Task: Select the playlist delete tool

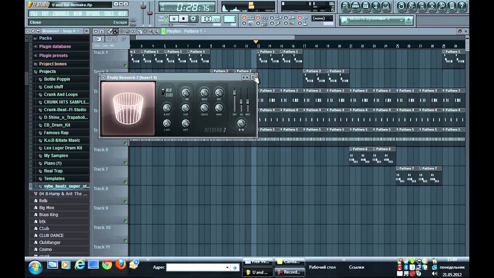Action: point(122,31)
